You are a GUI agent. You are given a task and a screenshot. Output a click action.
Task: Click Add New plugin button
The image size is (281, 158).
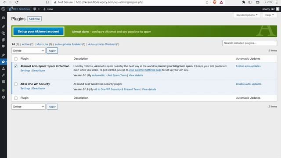coord(34,19)
